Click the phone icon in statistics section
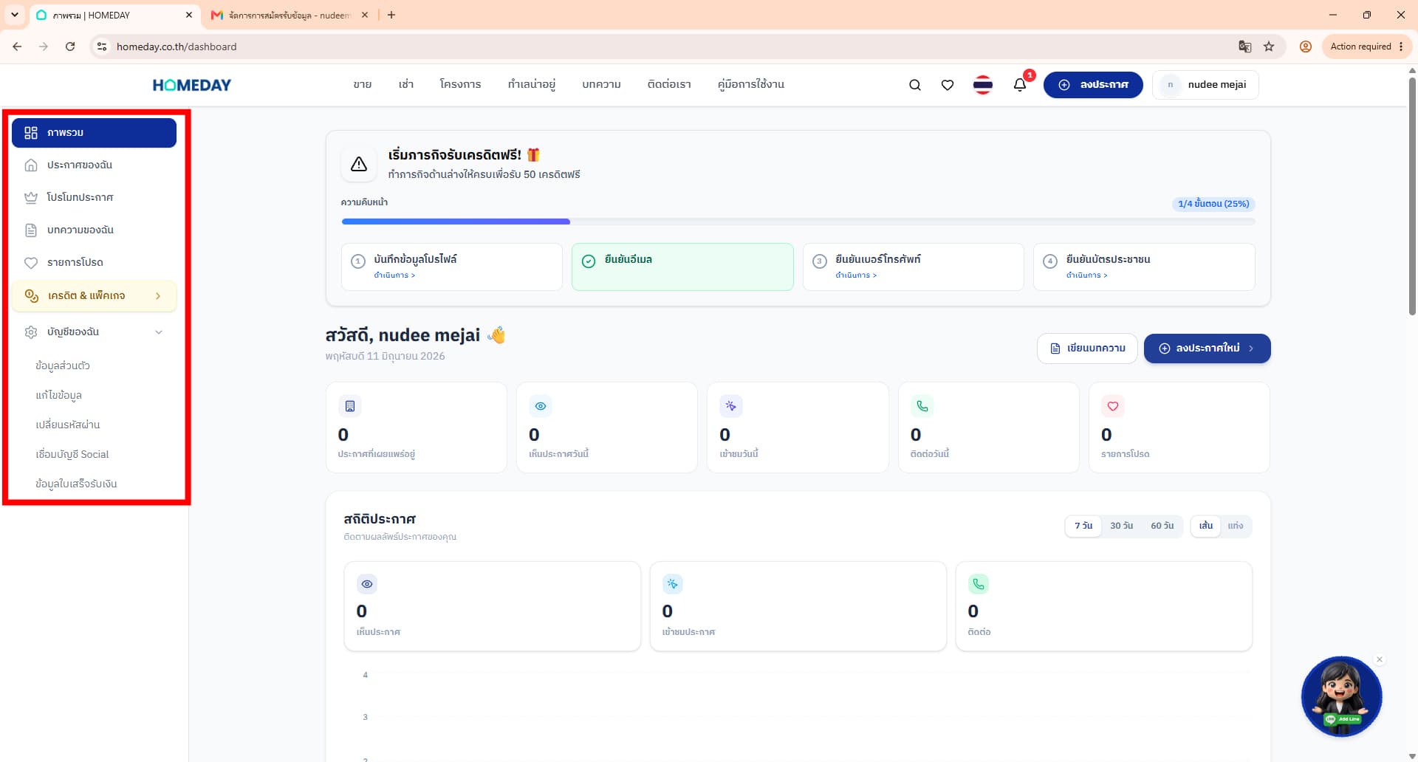Image resolution: width=1418 pixels, height=762 pixels. [979, 584]
